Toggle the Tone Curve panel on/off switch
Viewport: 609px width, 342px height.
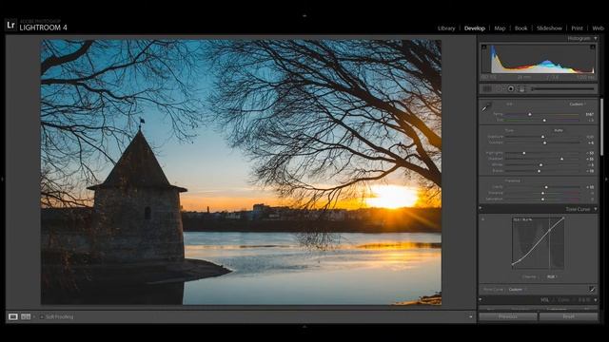(481, 209)
